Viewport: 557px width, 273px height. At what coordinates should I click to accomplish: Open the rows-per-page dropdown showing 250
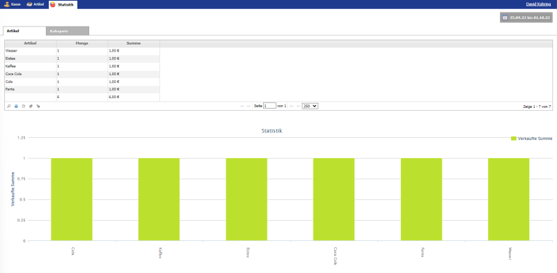click(310, 106)
